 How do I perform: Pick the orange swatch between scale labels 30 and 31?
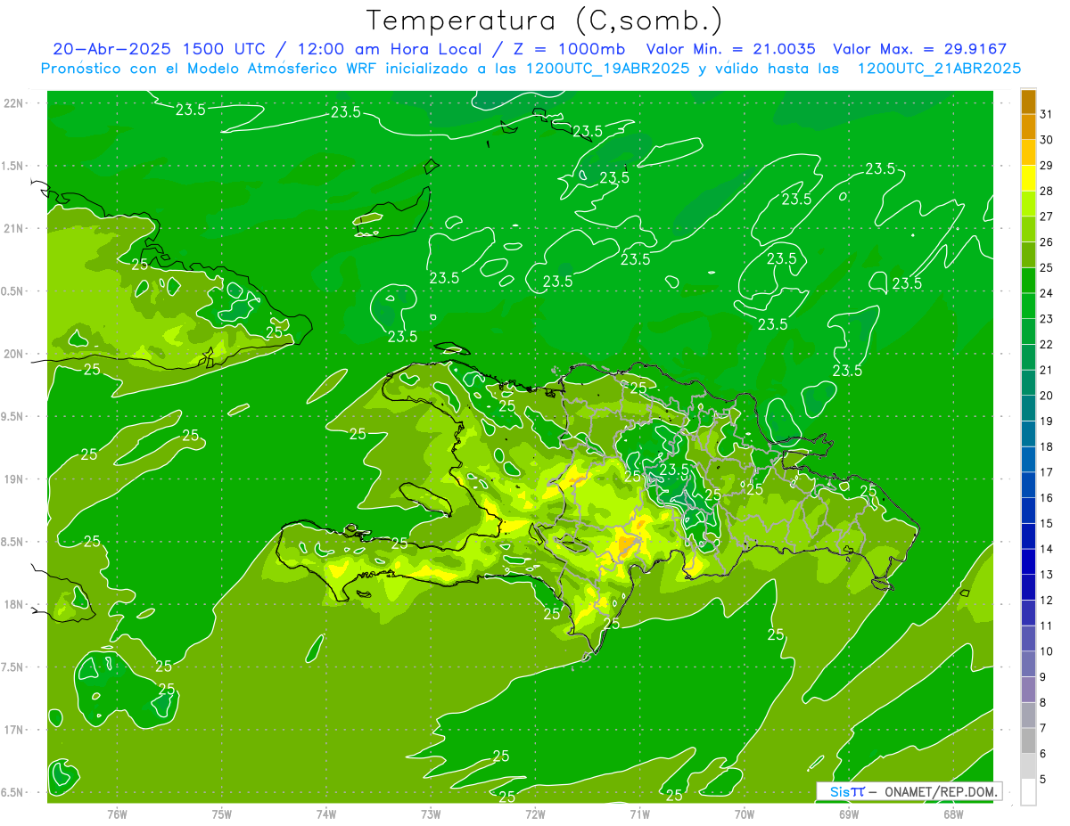[1028, 127]
